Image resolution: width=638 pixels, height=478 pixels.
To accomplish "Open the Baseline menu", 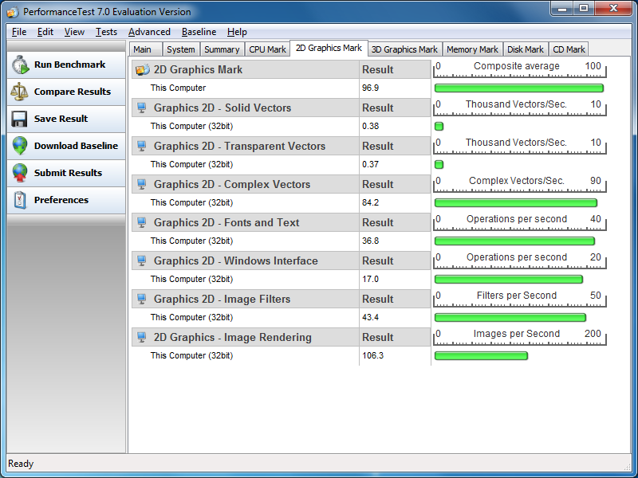I will (x=199, y=32).
